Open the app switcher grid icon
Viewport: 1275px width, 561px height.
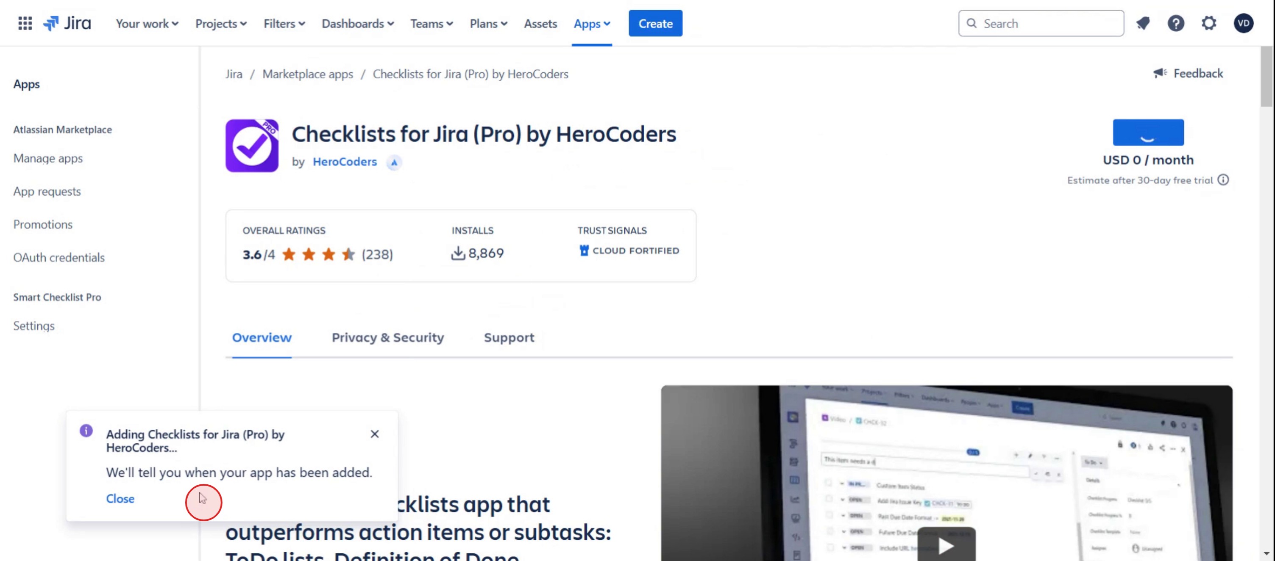(x=25, y=23)
